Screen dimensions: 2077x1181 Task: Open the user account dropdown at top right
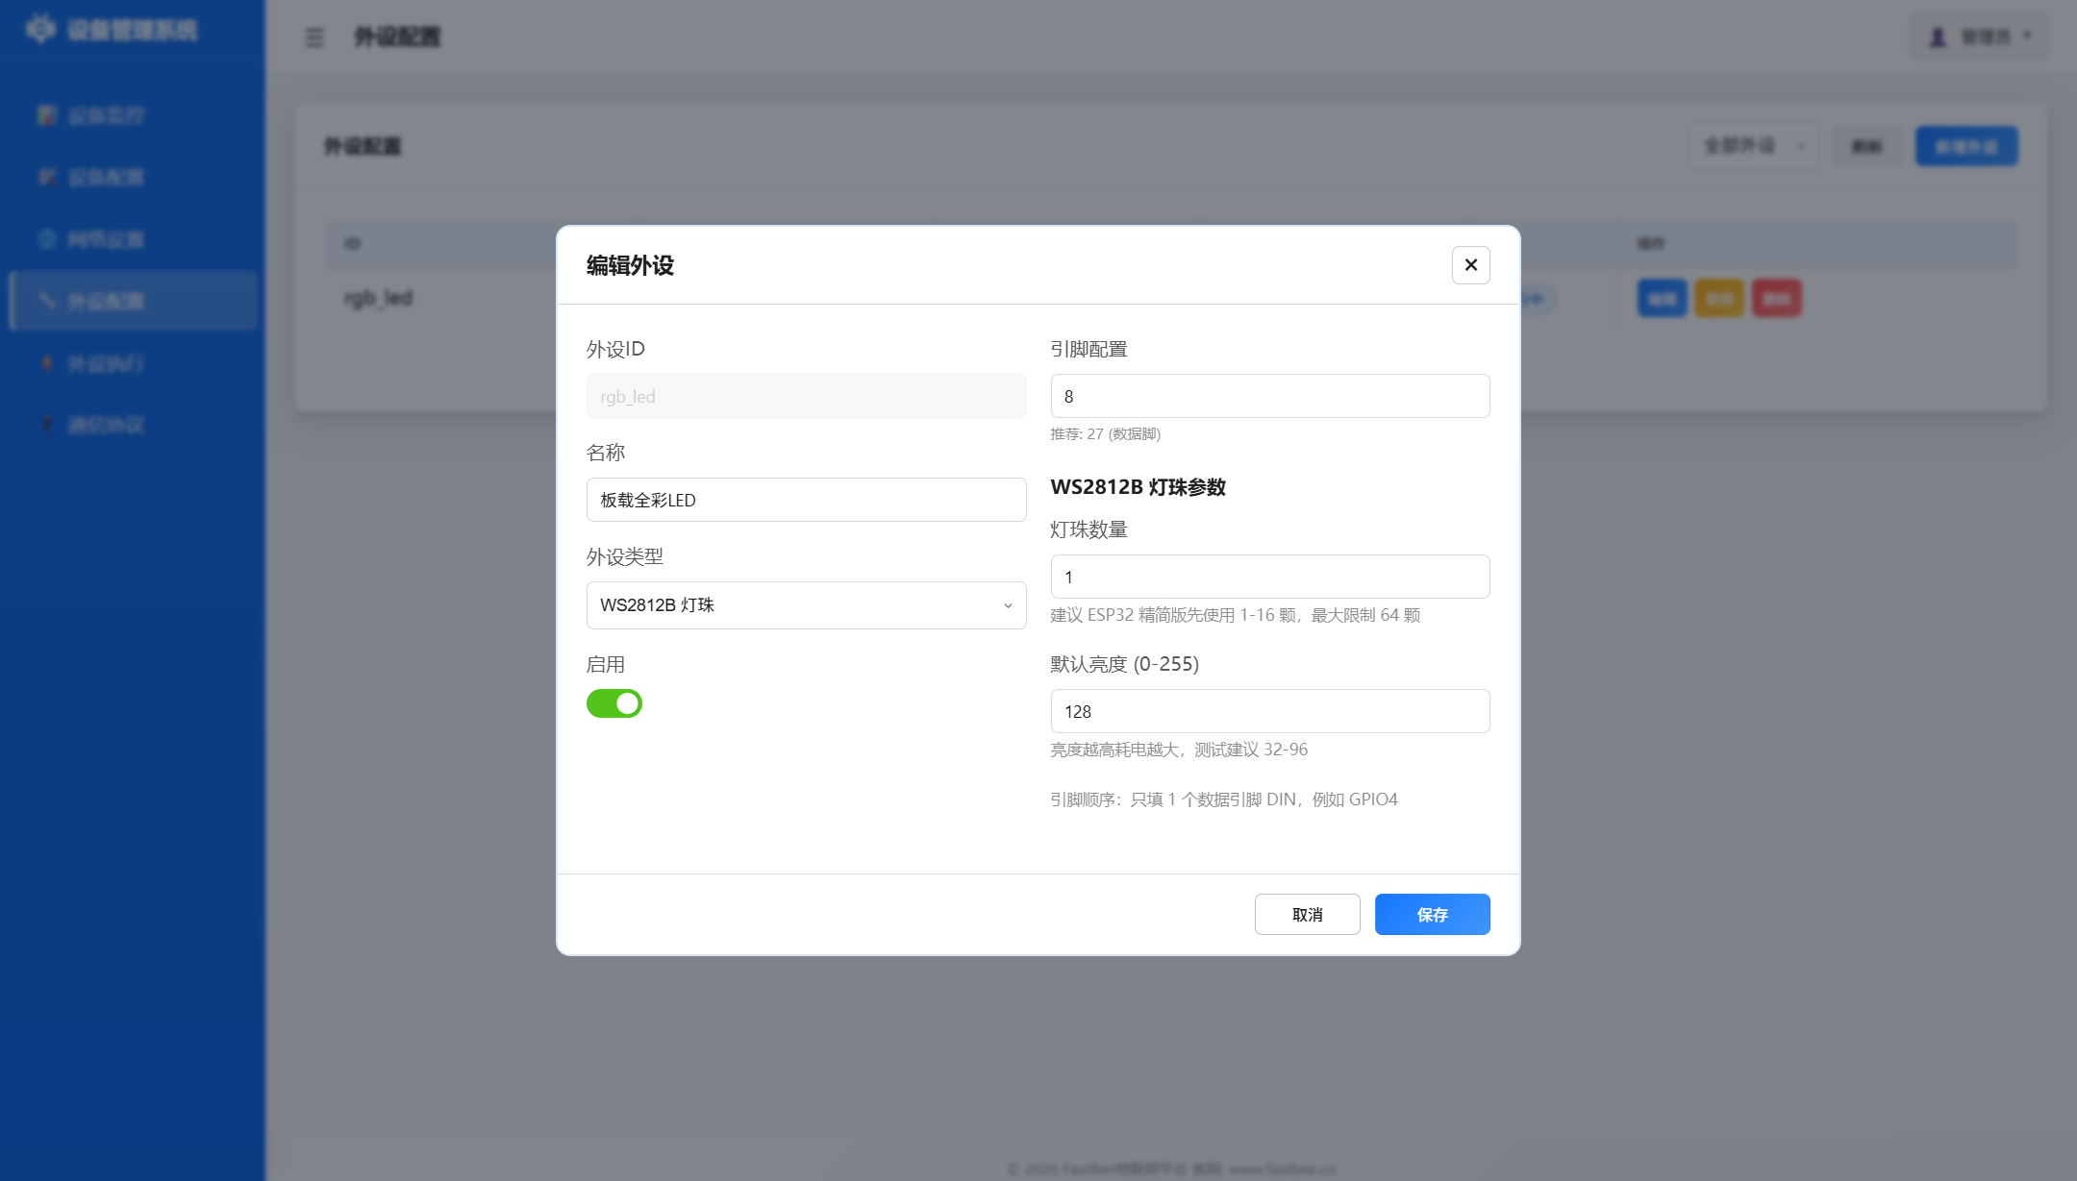1979,37
